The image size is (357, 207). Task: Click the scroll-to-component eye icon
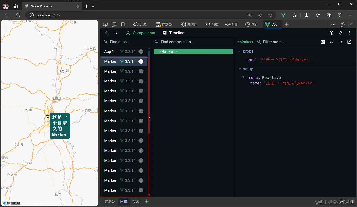(x=323, y=42)
